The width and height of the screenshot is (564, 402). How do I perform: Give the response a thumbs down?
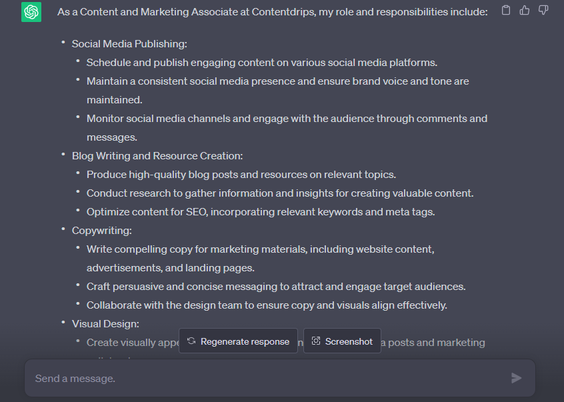543,10
